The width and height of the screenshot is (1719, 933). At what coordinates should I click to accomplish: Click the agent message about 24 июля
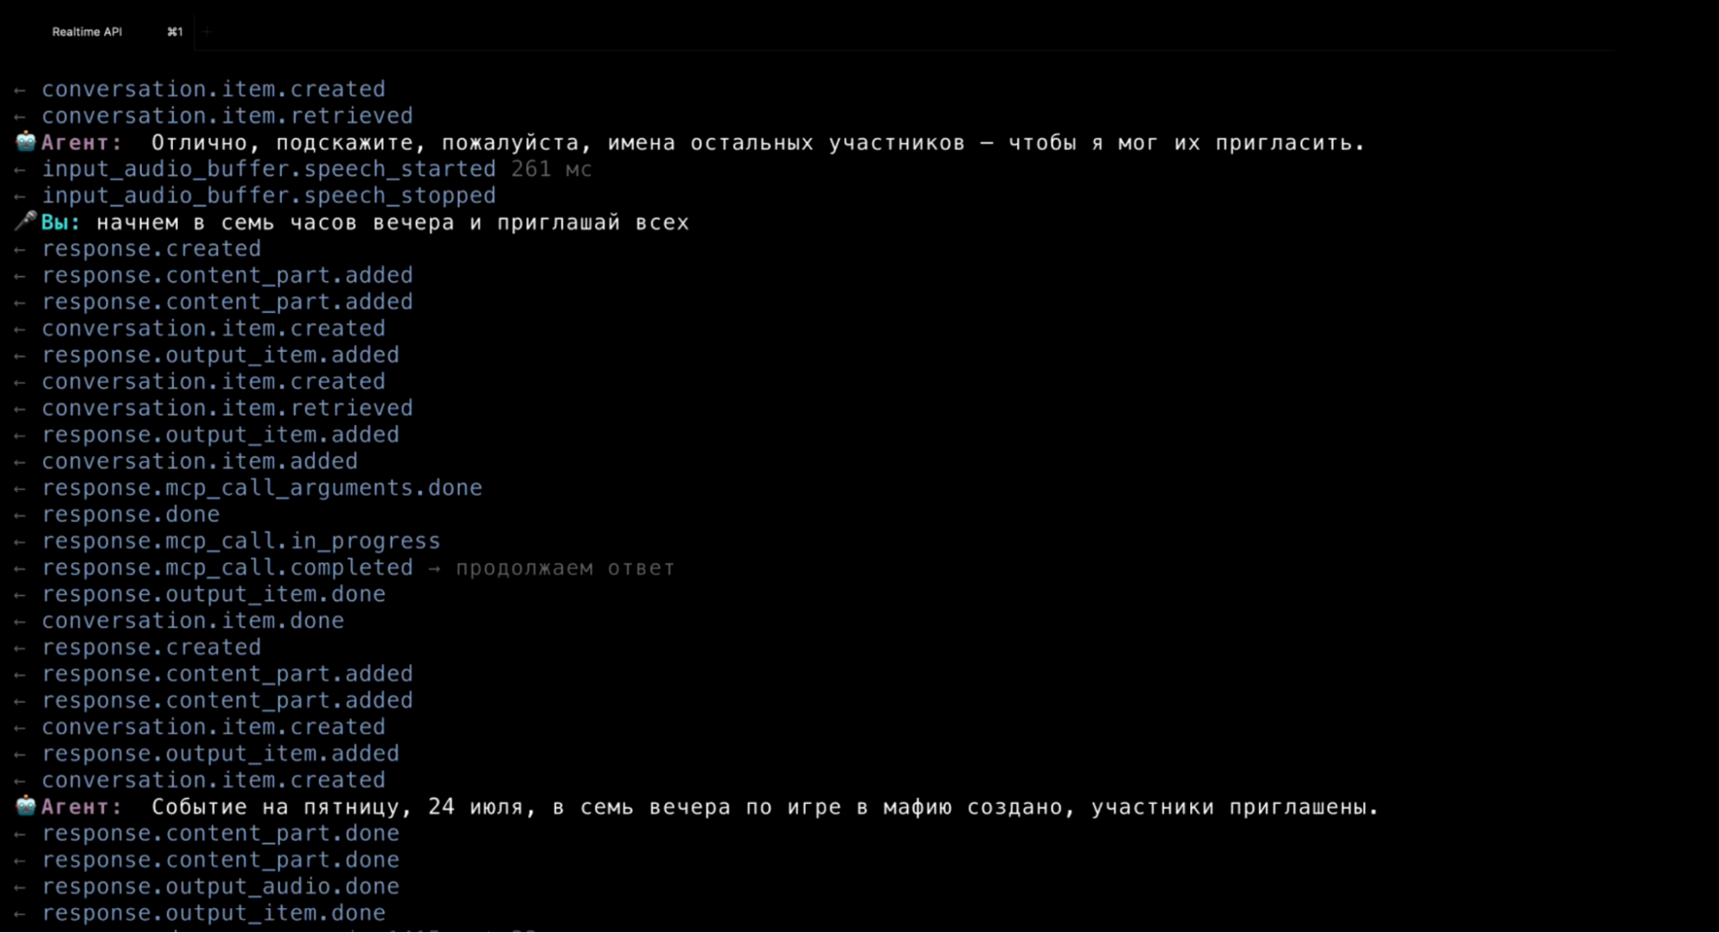coord(764,807)
